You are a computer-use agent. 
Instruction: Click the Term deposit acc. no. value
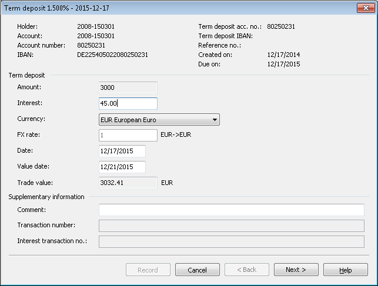coord(285,26)
